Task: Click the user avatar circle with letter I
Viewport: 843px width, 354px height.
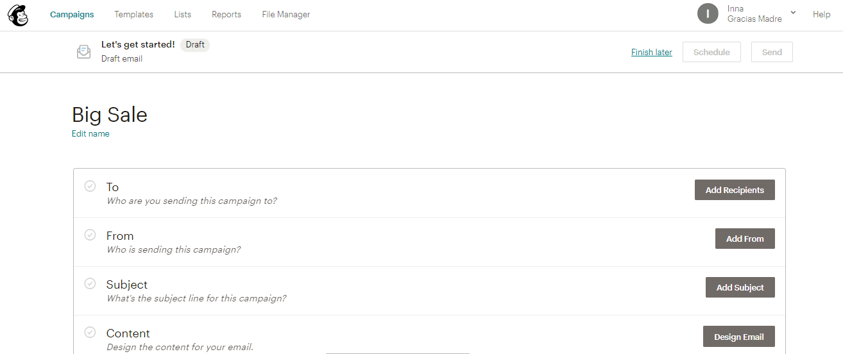Action: point(708,13)
